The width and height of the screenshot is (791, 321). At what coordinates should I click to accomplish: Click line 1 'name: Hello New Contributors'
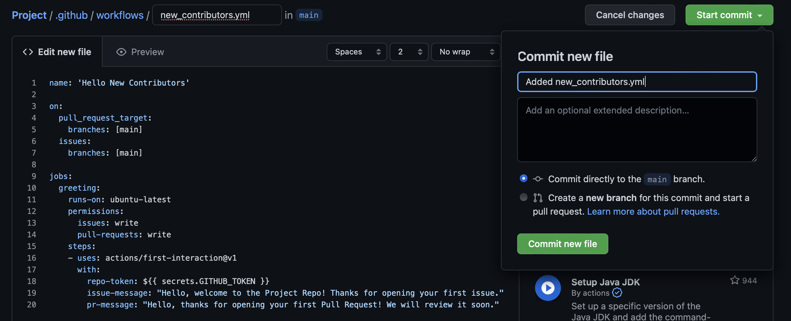point(119,83)
